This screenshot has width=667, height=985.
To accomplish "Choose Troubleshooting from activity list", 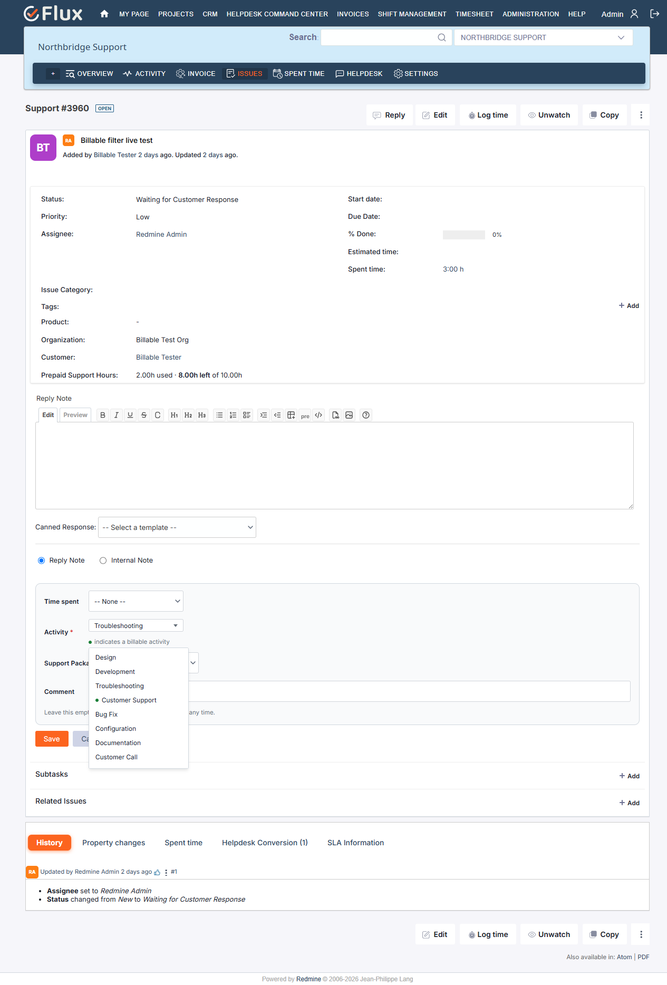I will [x=139, y=686].
